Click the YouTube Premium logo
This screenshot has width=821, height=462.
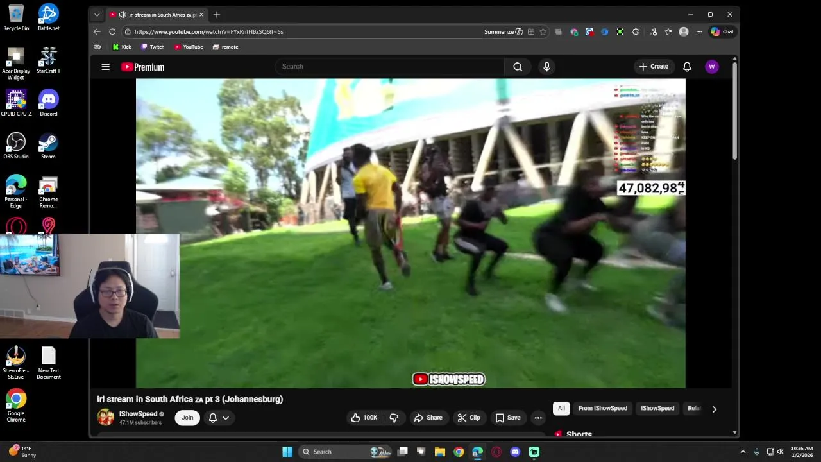pos(142,67)
